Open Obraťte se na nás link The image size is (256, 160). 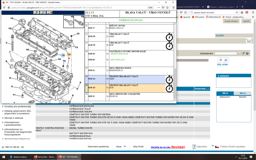pos(168,147)
